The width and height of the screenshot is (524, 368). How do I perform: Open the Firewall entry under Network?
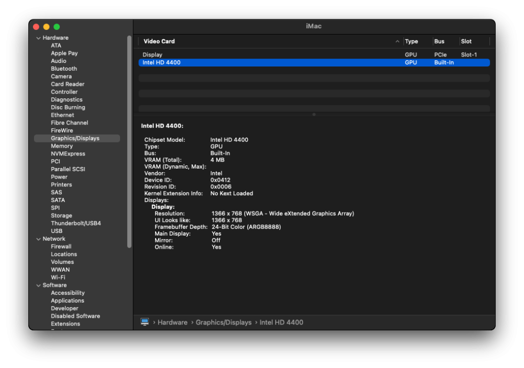(x=61, y=247)
